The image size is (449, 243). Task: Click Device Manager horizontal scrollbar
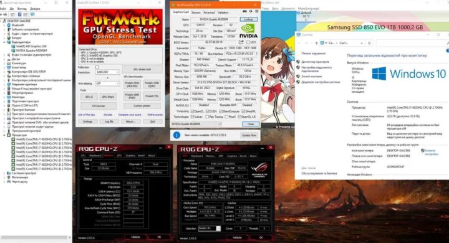[x=34, y=237]
